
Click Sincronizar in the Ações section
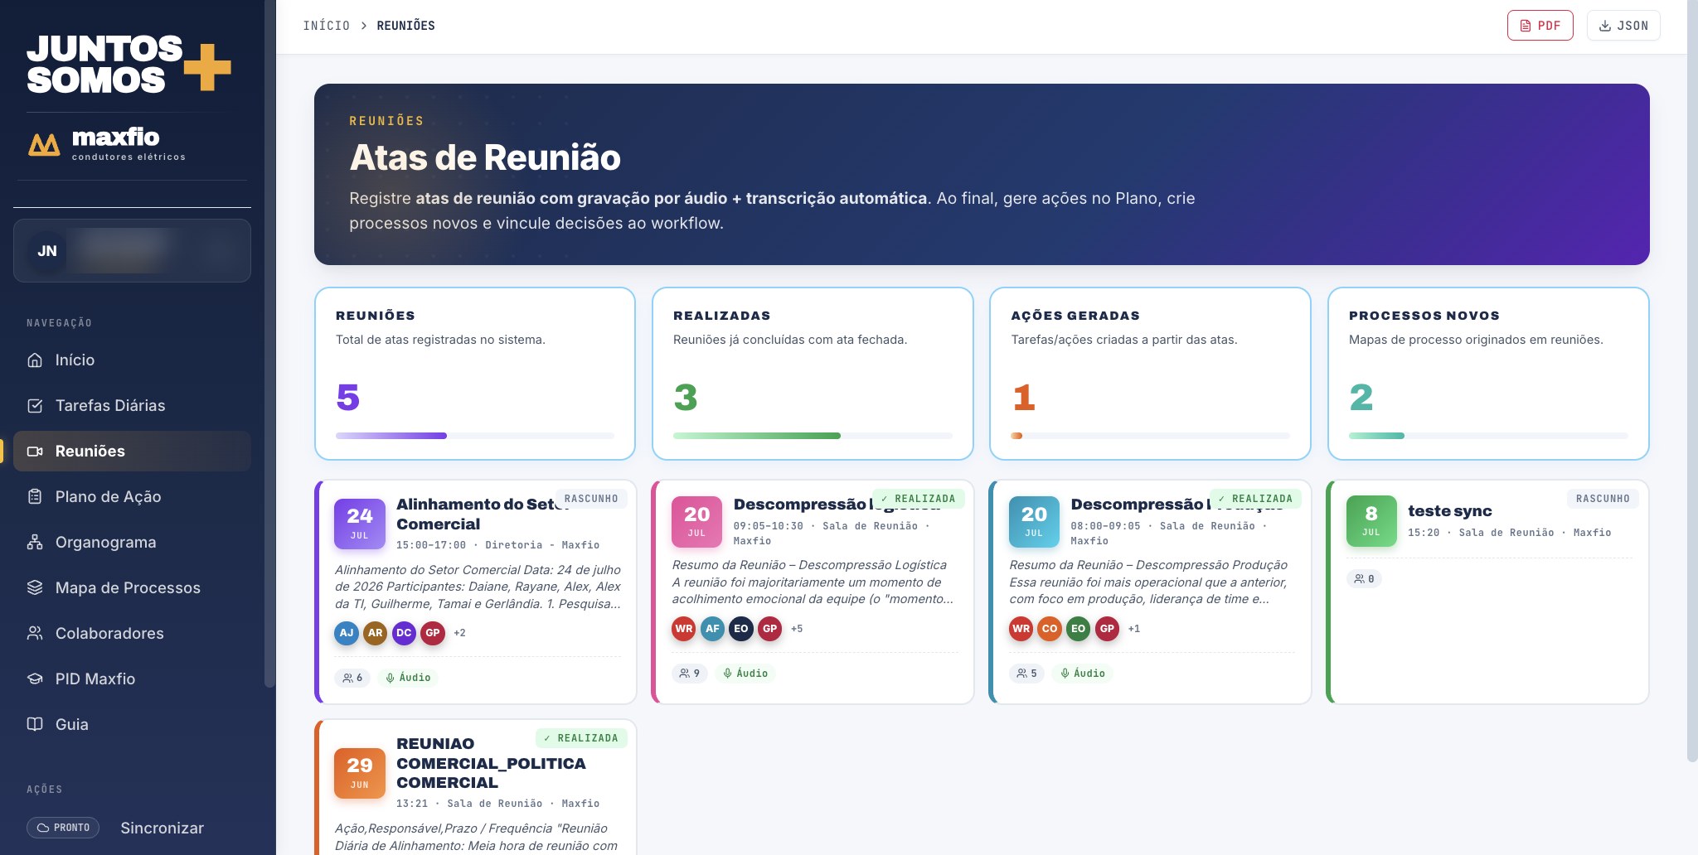[x=162, y=828]
